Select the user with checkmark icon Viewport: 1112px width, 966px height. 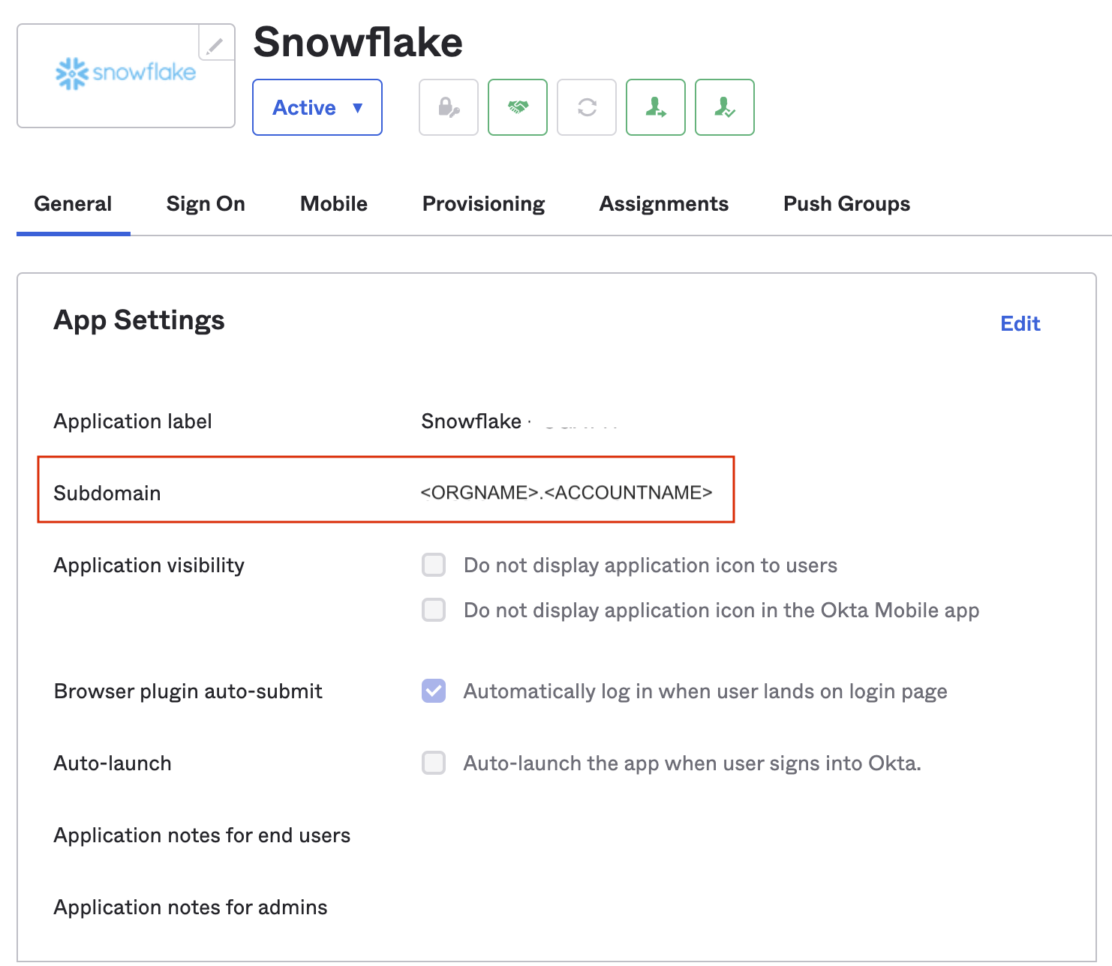coord(724,107)
